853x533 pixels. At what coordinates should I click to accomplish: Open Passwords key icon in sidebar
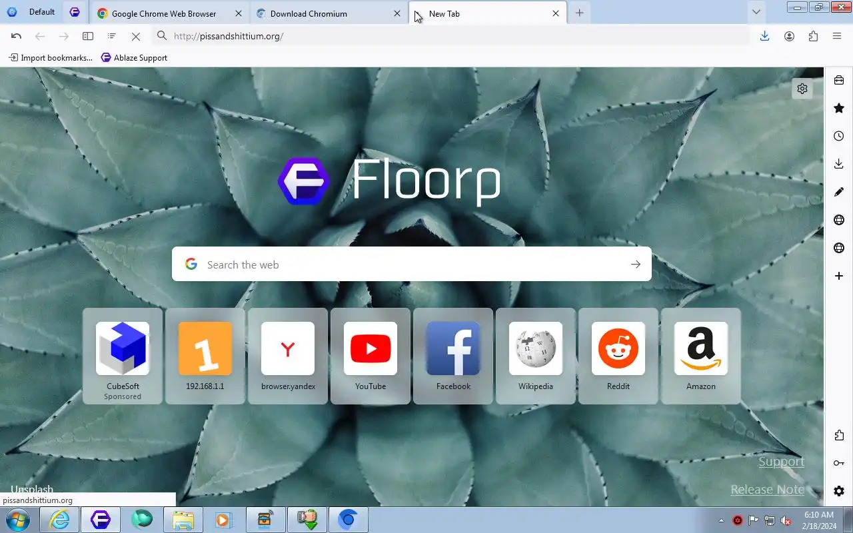[x=839, y=463]
